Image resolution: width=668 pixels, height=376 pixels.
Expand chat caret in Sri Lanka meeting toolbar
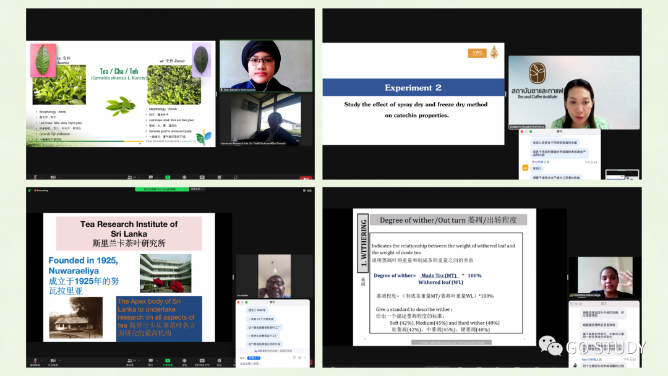tap(156, 361)
